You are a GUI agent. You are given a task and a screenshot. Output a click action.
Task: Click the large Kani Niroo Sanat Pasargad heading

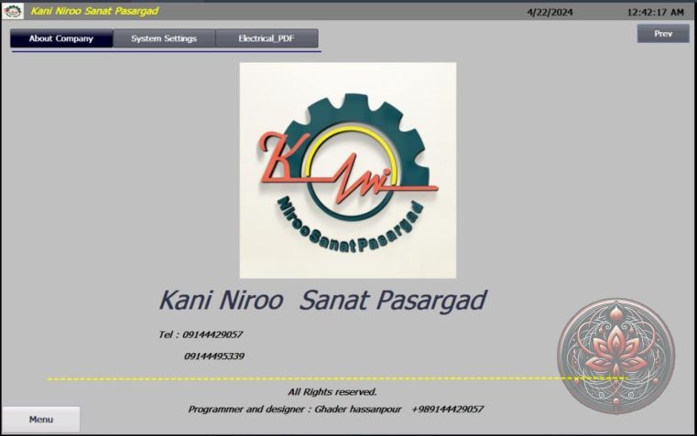pos(322,300)
